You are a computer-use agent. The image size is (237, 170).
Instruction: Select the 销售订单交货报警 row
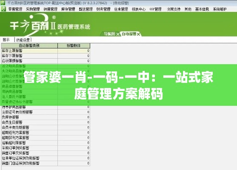[x=46, y=153]
